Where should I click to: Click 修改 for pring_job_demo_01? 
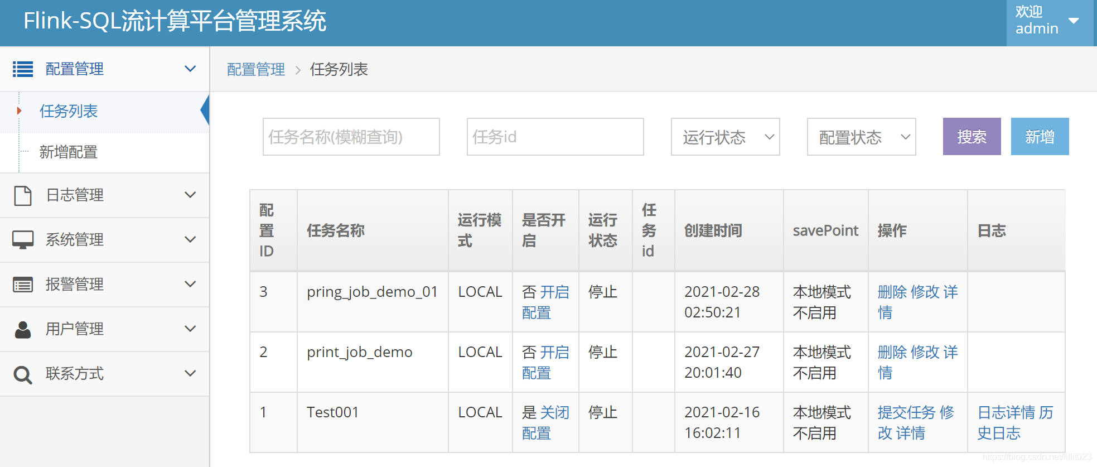(925, 292)
